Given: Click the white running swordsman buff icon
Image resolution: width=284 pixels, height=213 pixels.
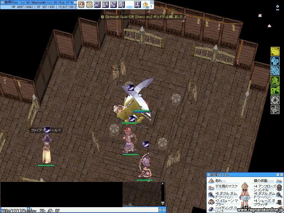Looking at the screenshot, I should point(275,110).
